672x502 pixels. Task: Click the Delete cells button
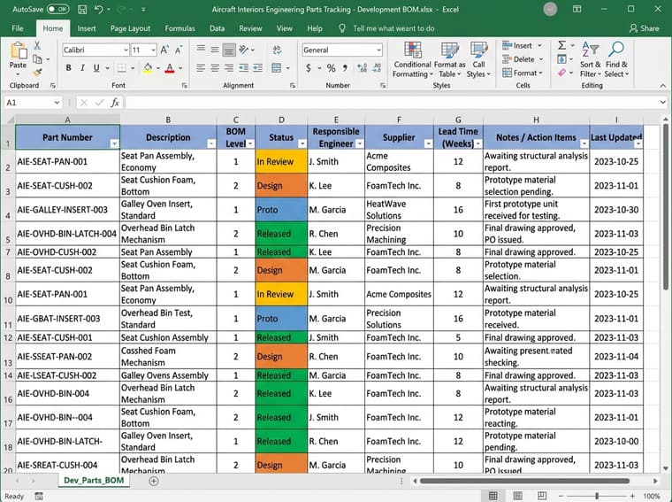523,59
